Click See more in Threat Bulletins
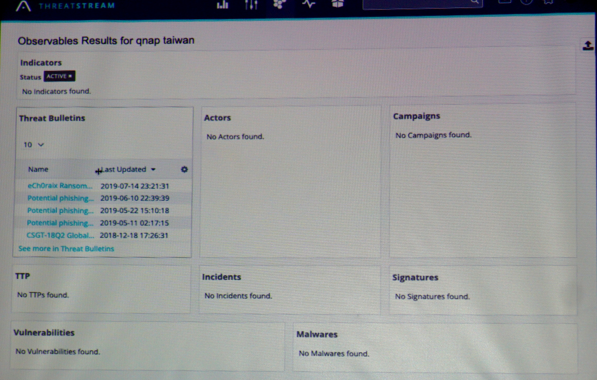 [x=66, y=249]
